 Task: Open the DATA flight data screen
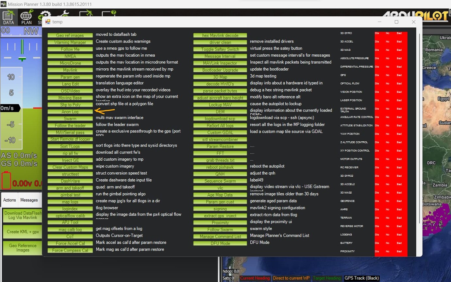(8, 18)
